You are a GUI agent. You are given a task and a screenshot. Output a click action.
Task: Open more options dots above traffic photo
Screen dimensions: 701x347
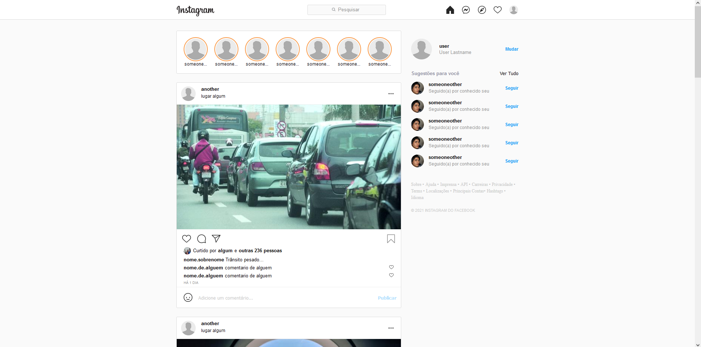pos(391,94)
